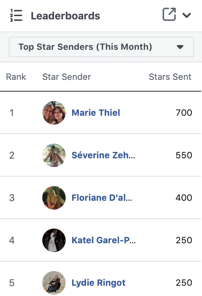
Task: Open the Top Star Senders dropdown
Action: [101, 47]
